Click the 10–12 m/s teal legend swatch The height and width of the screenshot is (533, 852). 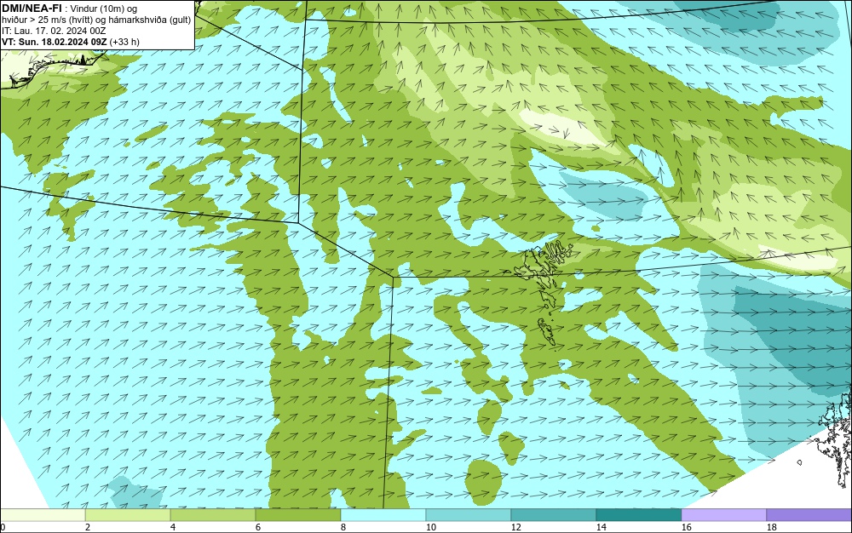(469, 514)
